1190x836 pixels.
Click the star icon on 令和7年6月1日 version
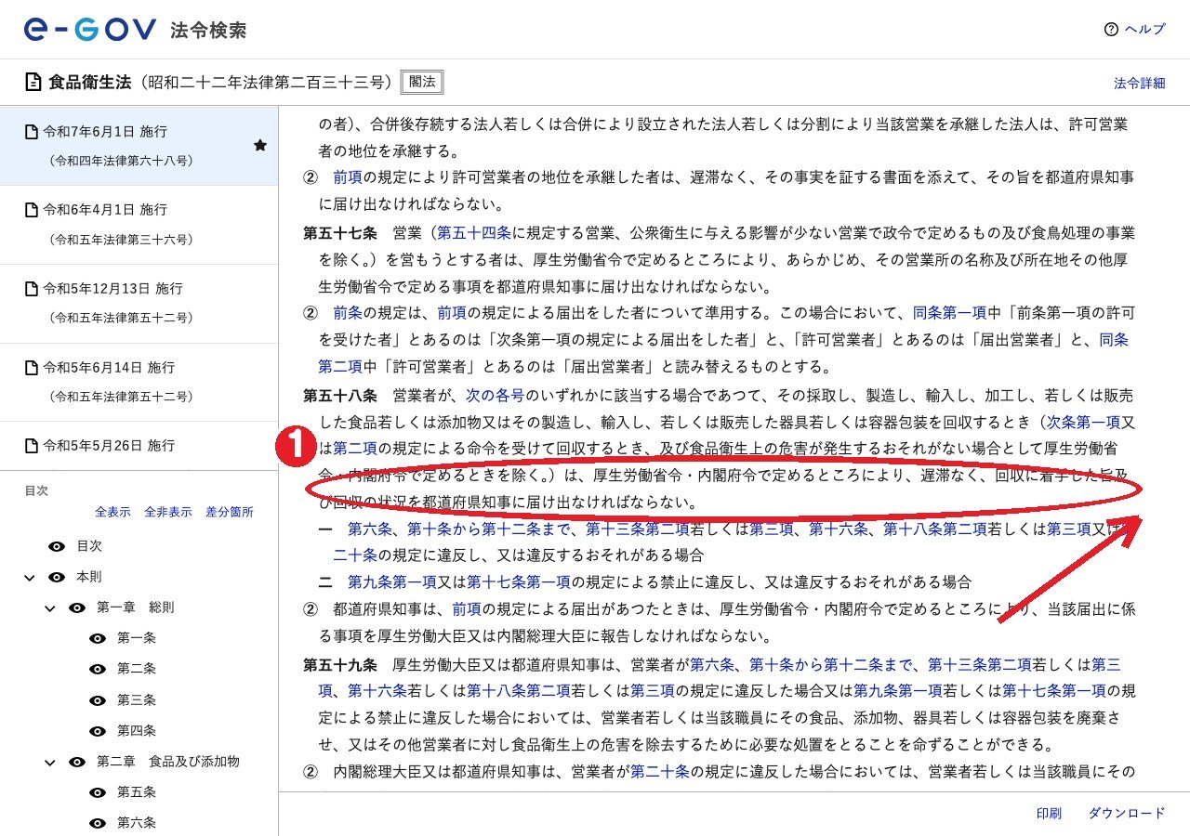tap(260, 145)
